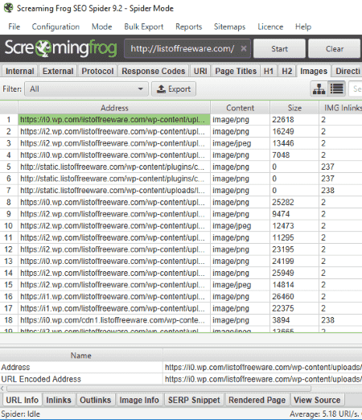Switch to the External tab
The width and height of the screenshot is (362, 420).
(x=58, y=71)
